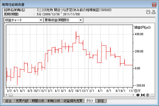
Task: Switch to the 売買内訳 tab
Action: point(22,101)
